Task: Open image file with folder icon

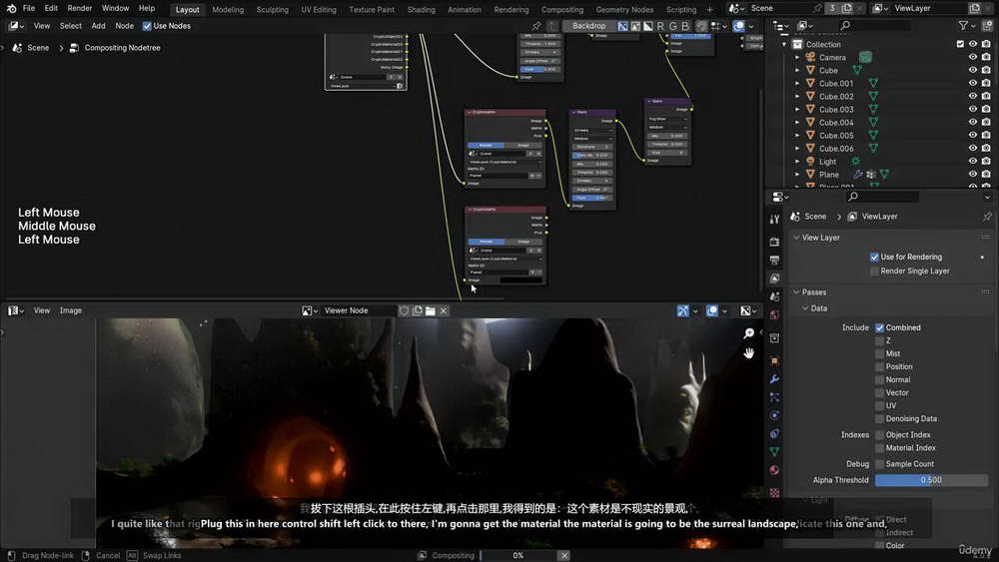Action: click(431, 310)
